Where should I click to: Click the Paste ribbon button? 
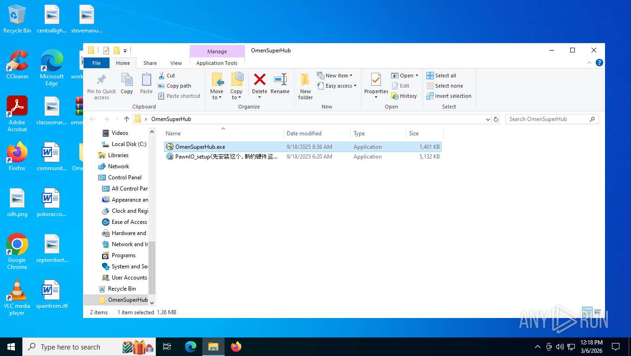[146, 83]
